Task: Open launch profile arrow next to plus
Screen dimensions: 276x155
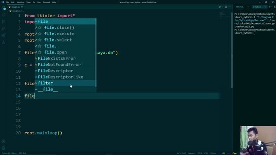Action: pos(272,7)
